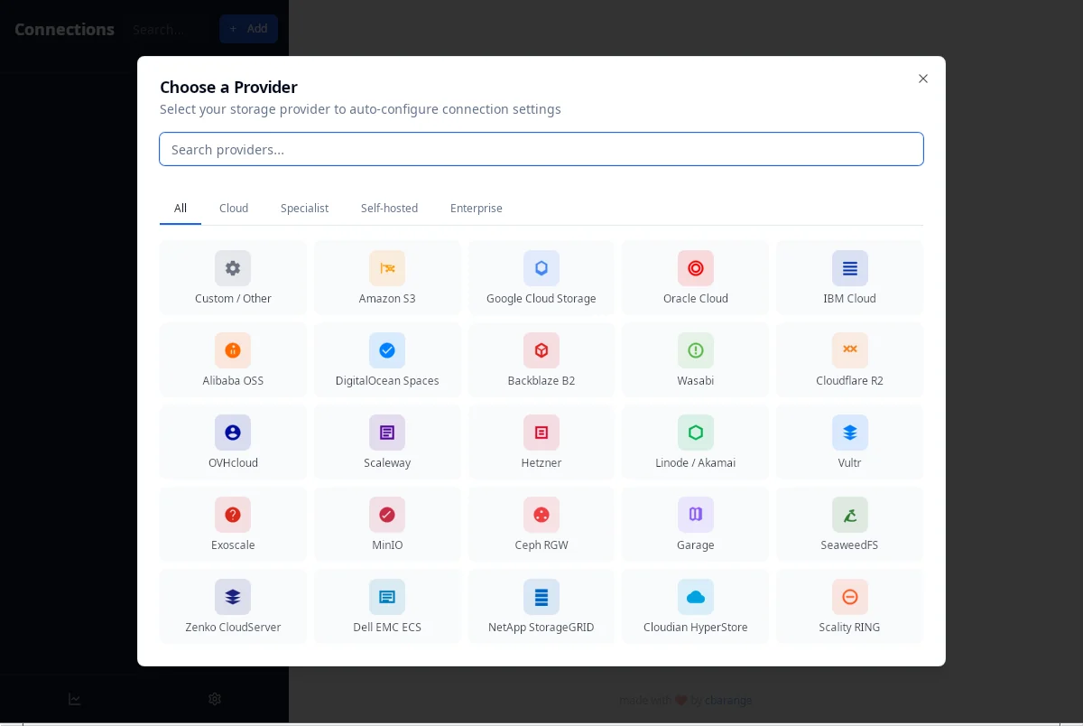The image size is (1083, 726).
Task: Select the Zenko CloudServer icon
Action: coord(233,597)
